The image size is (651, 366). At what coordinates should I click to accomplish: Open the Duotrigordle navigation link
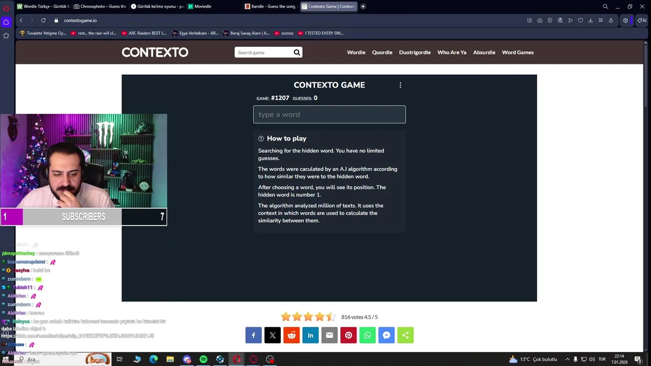tap(415, 52)
